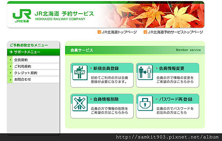Open 会員規約 in the support menu
Viewport: 222px width, 141px height.
point(21,60)
